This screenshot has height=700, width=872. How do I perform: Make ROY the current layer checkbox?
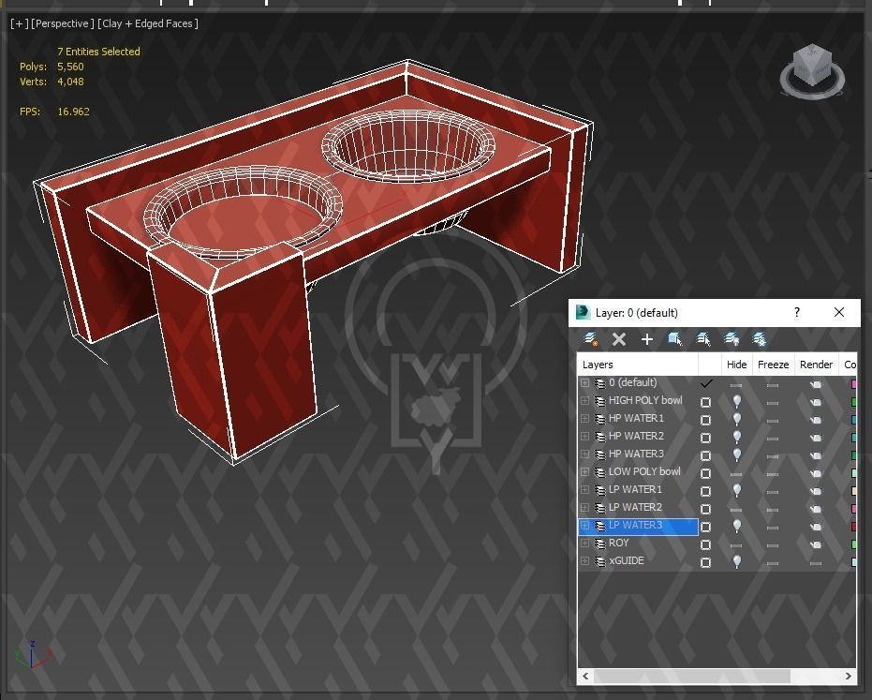(705, 544)
